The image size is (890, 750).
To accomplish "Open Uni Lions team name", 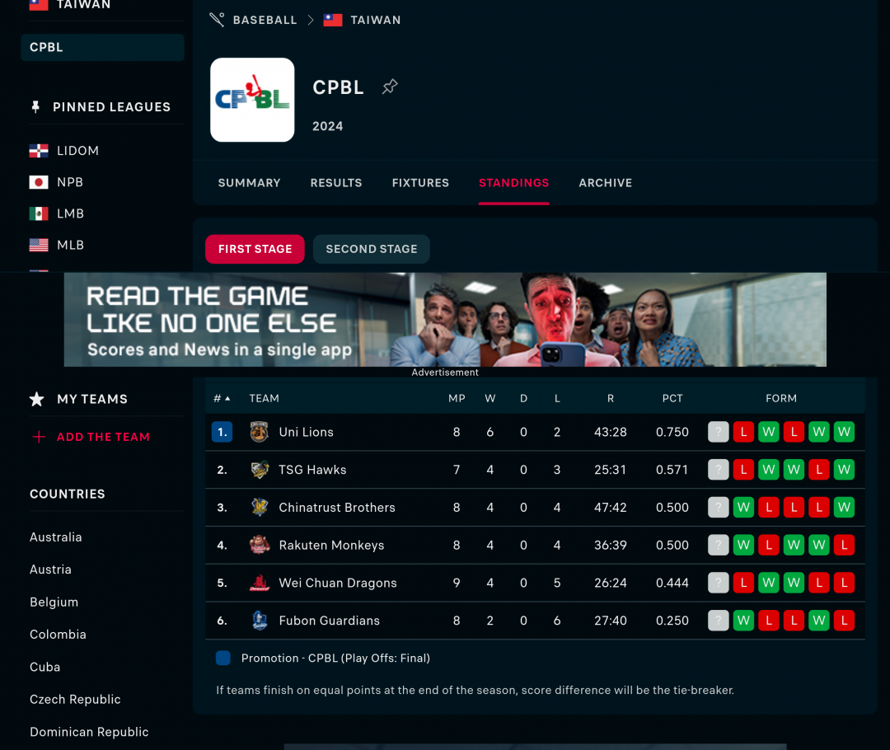I will [306, 432].
